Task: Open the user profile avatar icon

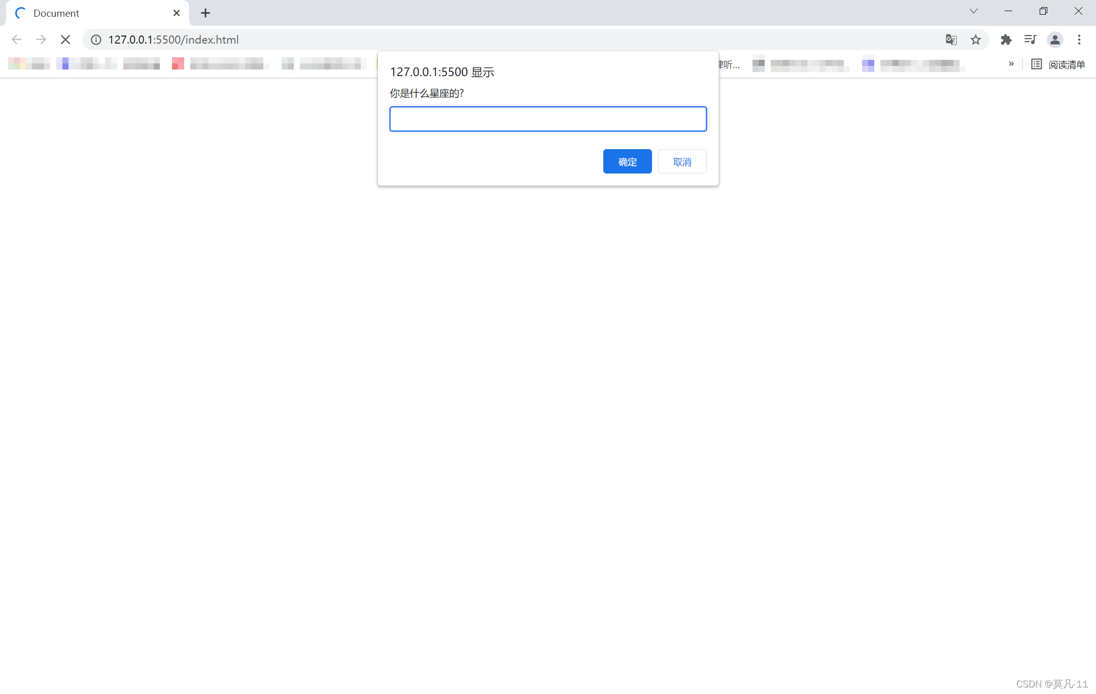Action: pos(1055,40)
